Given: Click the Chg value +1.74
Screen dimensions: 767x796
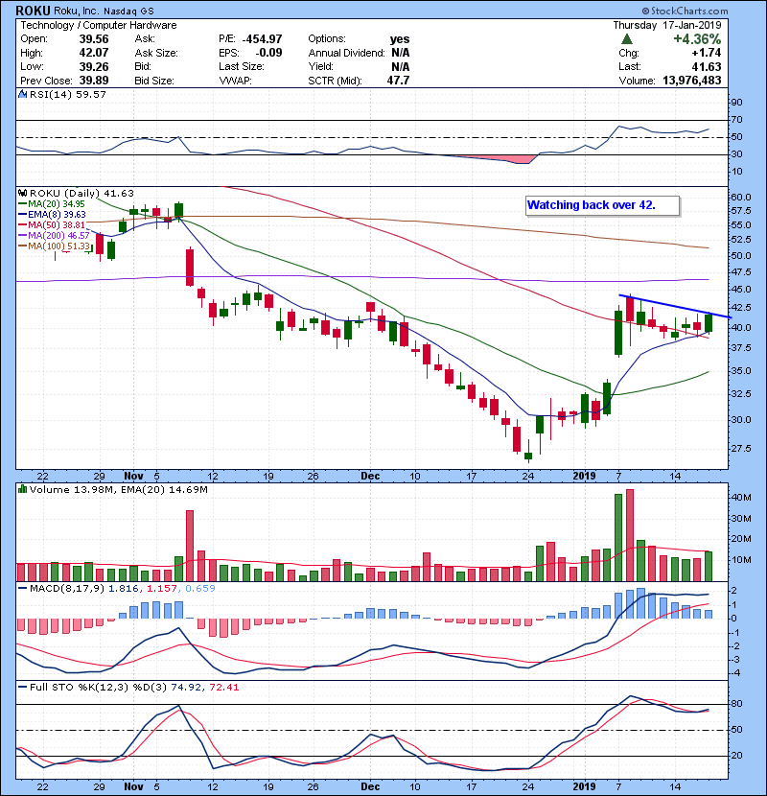Looking at the screenshot, I should pos(706,53).
